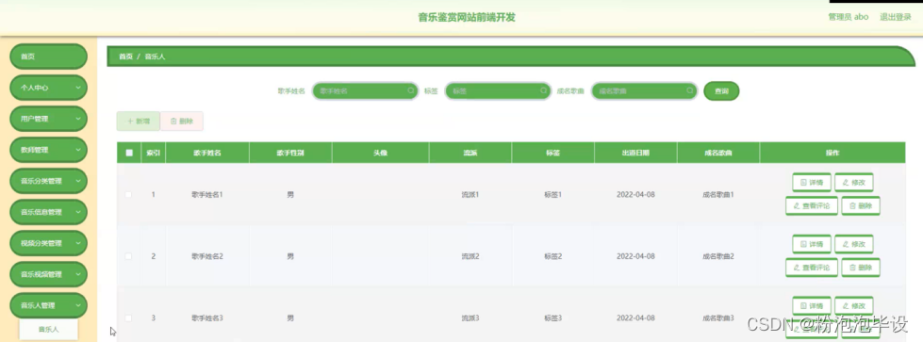
Task: Click the 成名歌曲1 cell
Action: coord(718,194)
